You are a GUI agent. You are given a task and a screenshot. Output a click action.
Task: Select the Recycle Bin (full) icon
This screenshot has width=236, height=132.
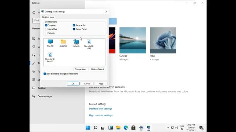[x=89, y=44]
